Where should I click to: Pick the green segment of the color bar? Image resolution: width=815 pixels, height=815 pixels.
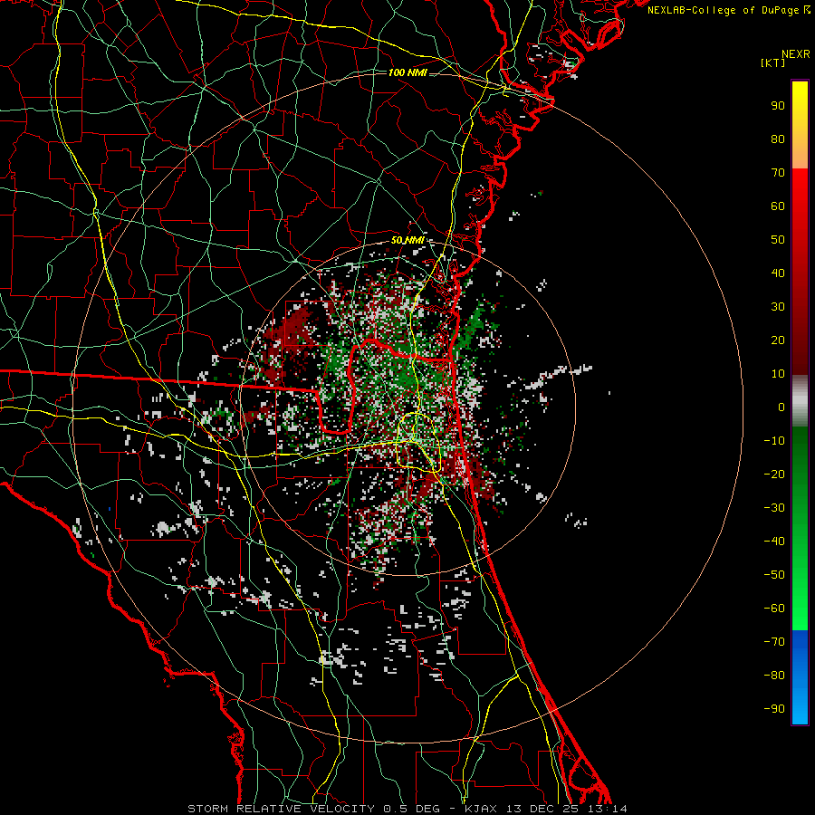click(x=800, y=529)
